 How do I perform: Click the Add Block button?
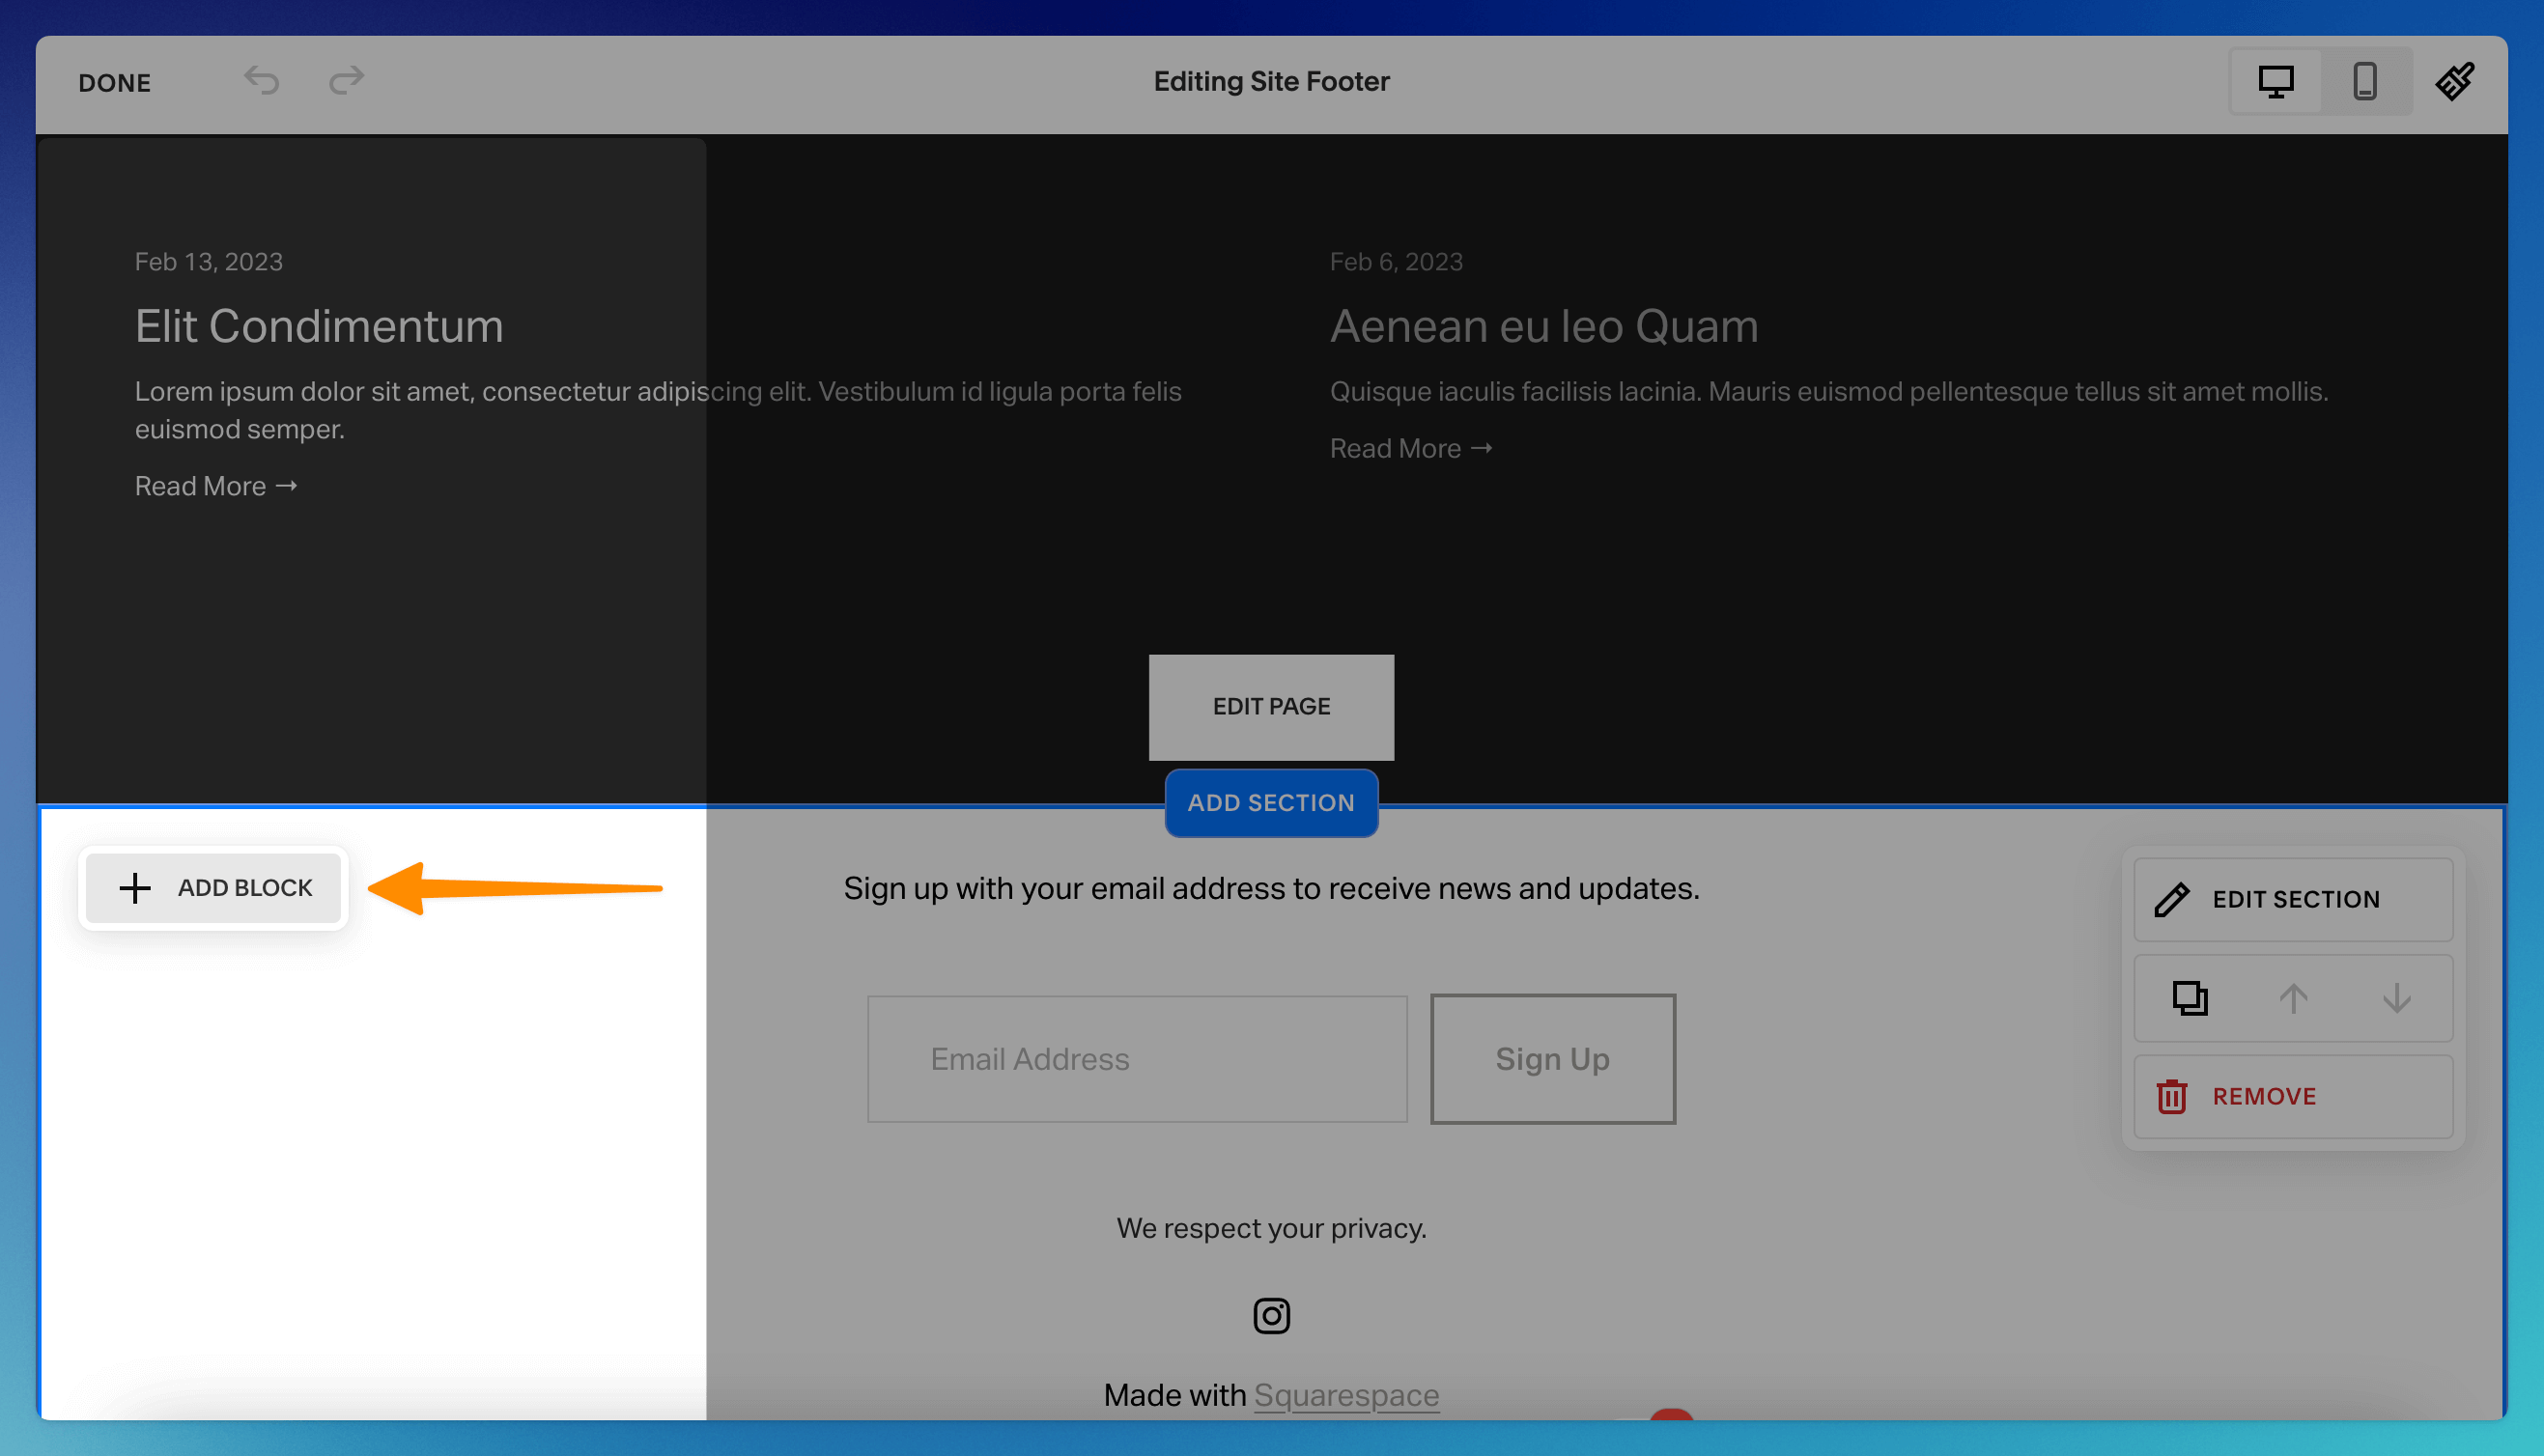(x=214, y=888)
